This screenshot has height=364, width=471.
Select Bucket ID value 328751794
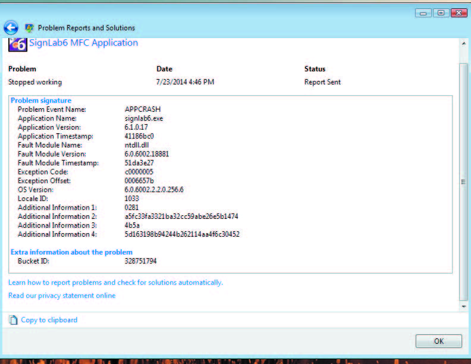(140, 261)
